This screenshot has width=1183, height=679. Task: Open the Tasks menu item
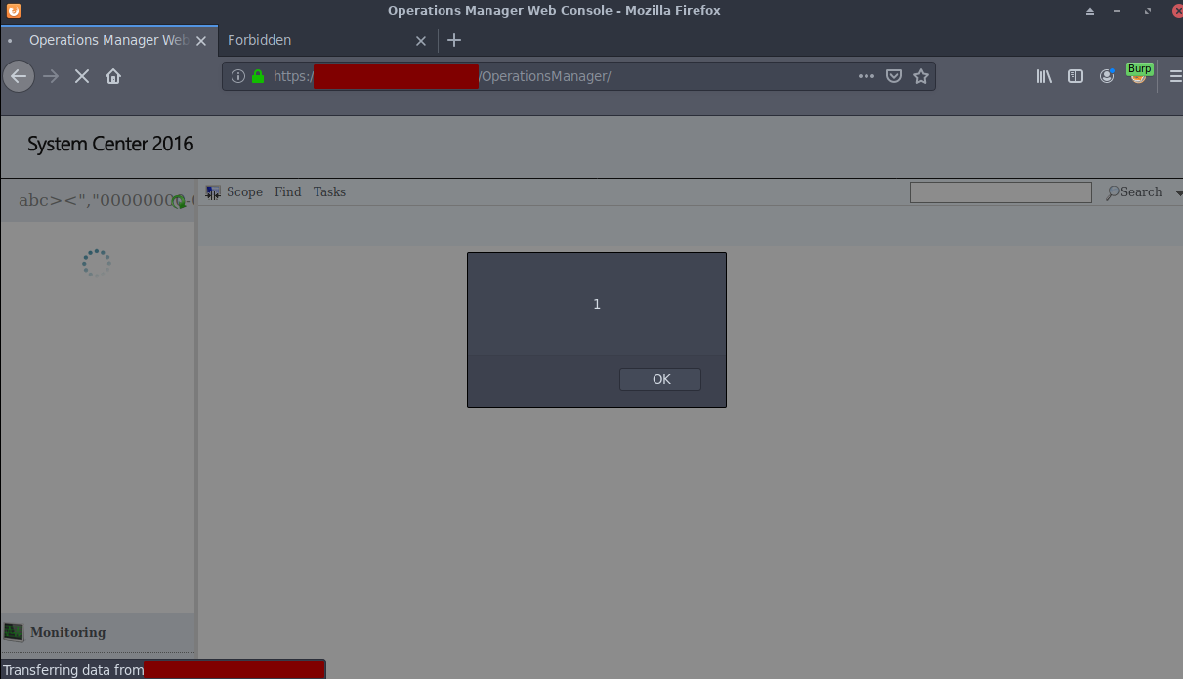(329, 192)
